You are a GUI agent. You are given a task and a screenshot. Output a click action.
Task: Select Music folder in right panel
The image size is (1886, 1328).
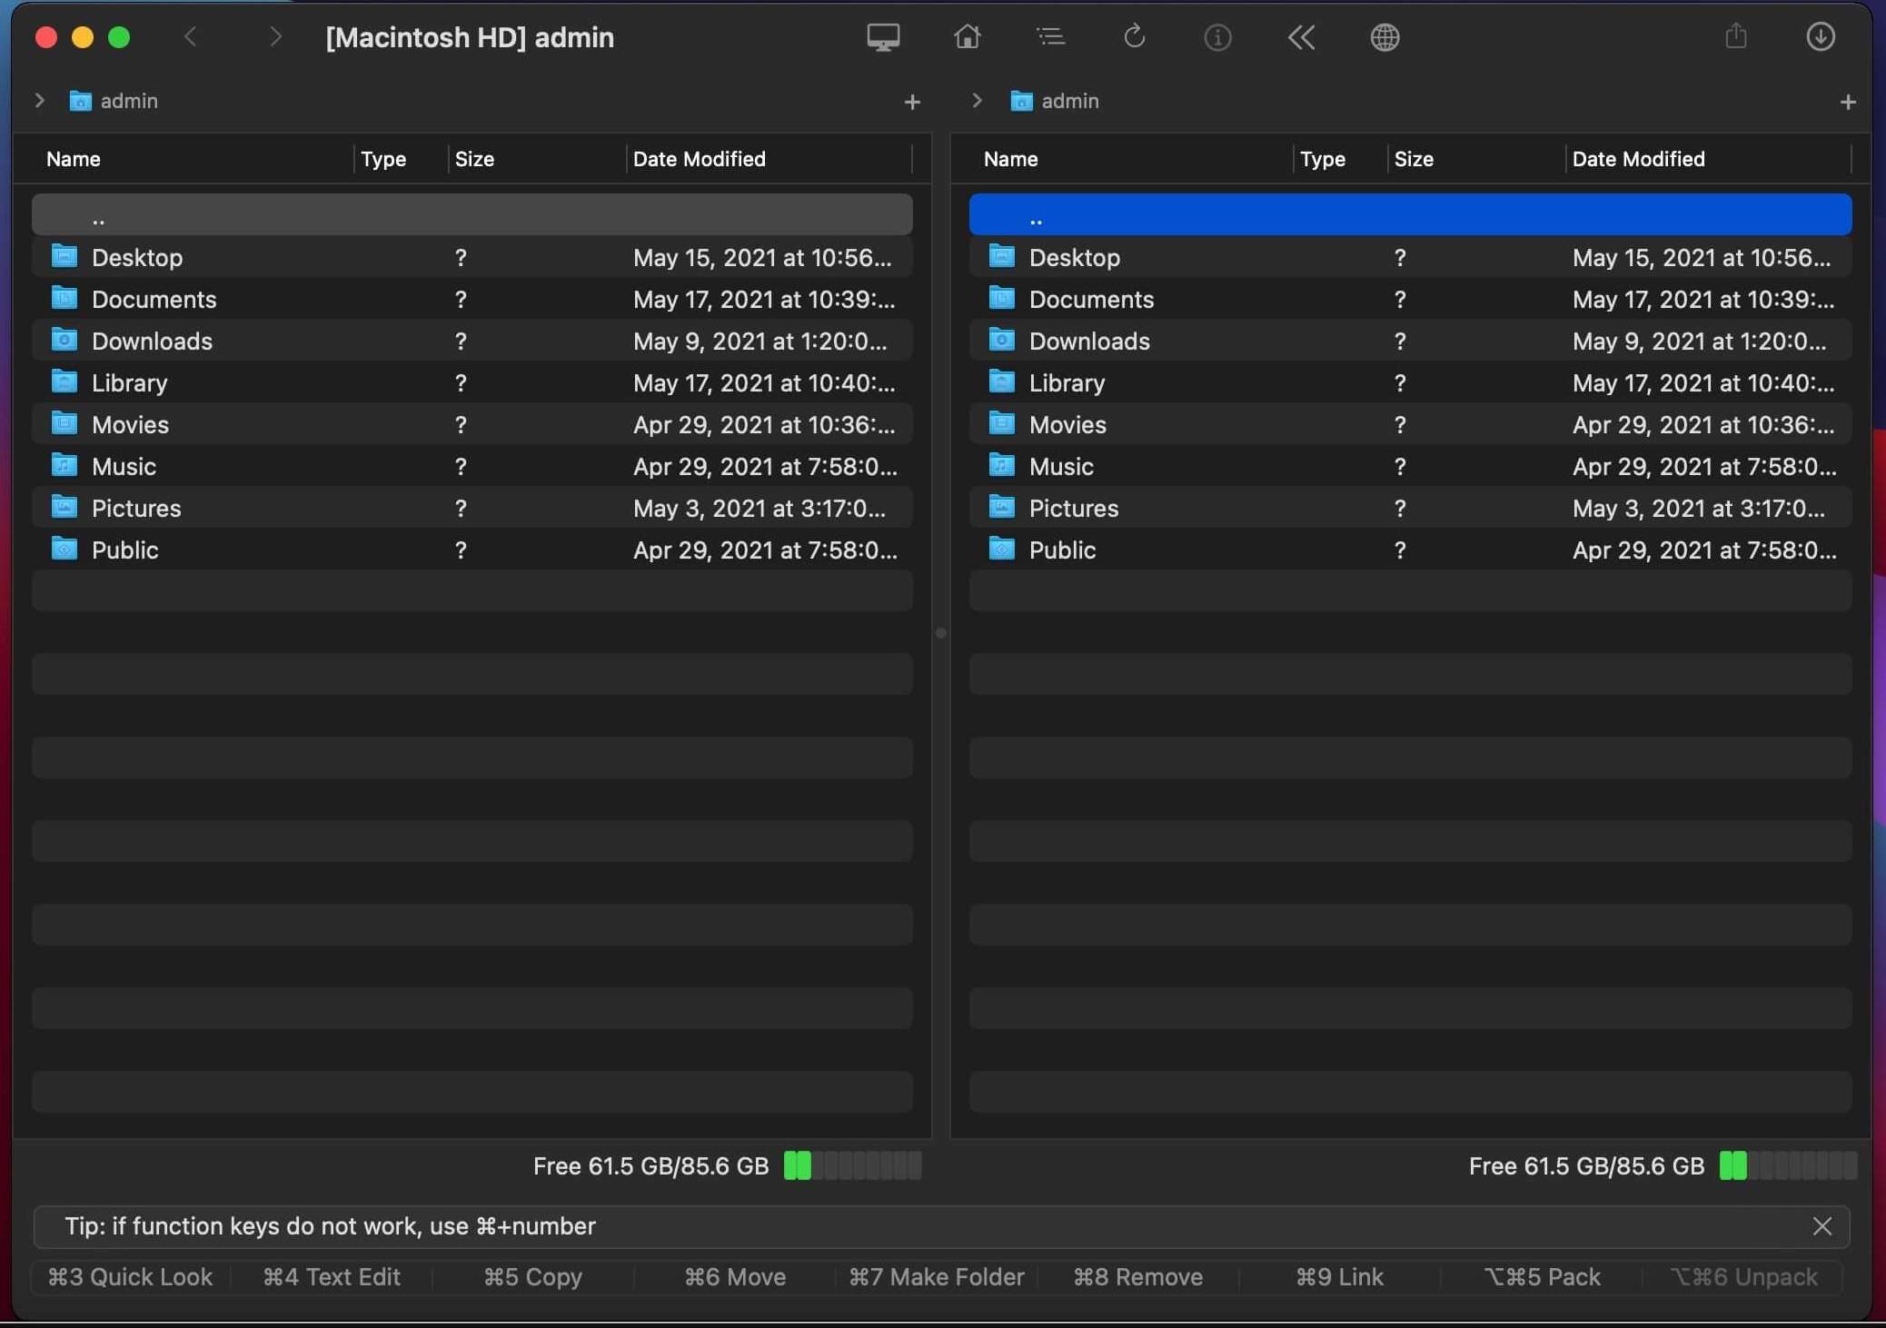(x=1410, y=466)
